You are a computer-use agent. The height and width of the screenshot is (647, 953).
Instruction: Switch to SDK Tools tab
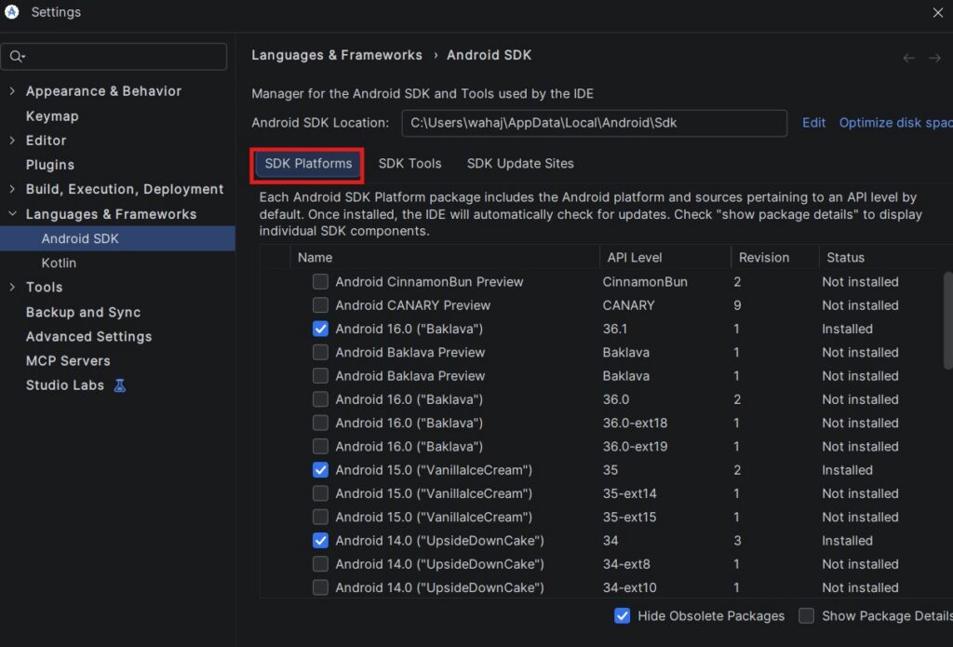click(x=409, y=164)
